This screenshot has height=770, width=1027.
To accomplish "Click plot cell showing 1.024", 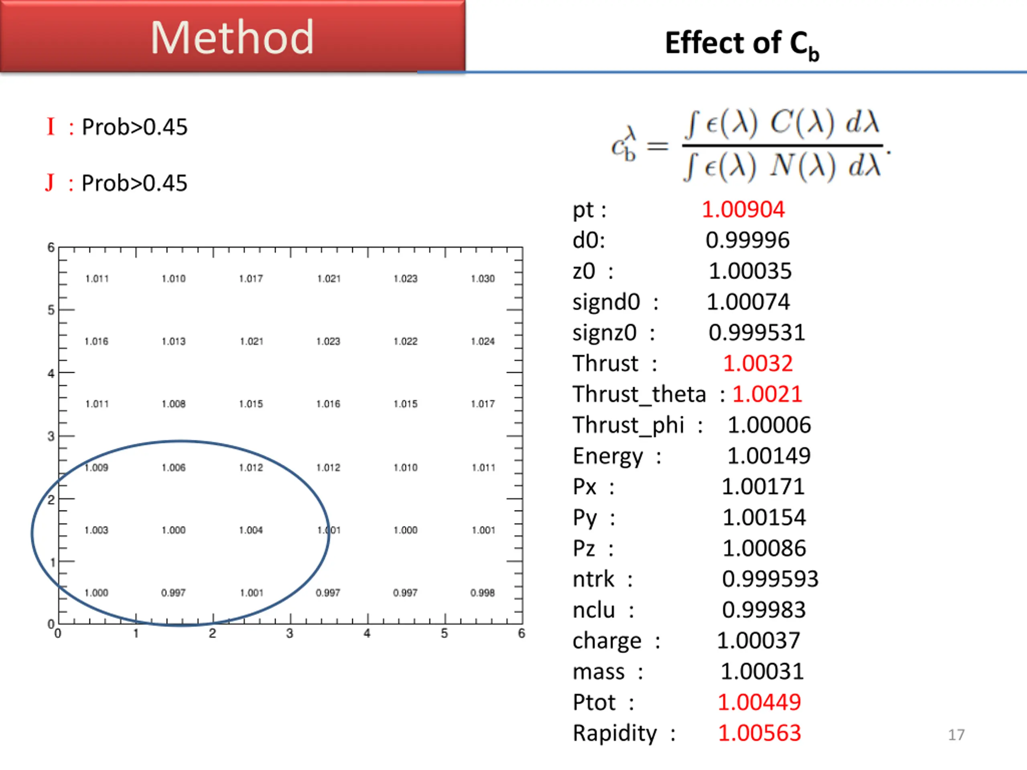I will pos(483,341).
